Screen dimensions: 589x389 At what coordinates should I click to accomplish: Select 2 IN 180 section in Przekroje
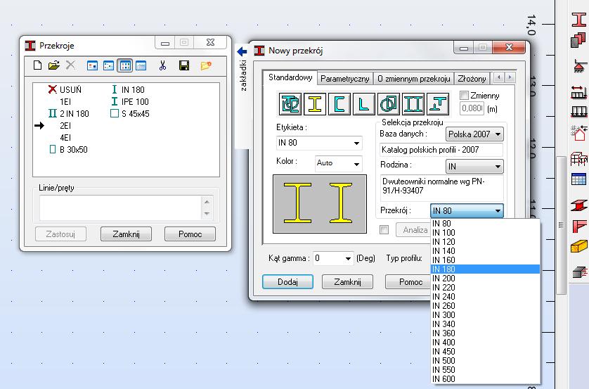pyautogui.click(x=69, y=114)
